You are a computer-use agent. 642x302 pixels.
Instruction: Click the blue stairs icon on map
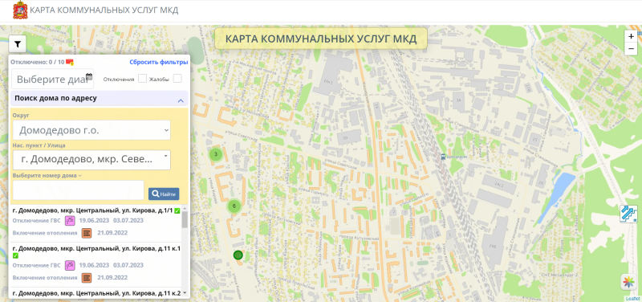[628, 214]
